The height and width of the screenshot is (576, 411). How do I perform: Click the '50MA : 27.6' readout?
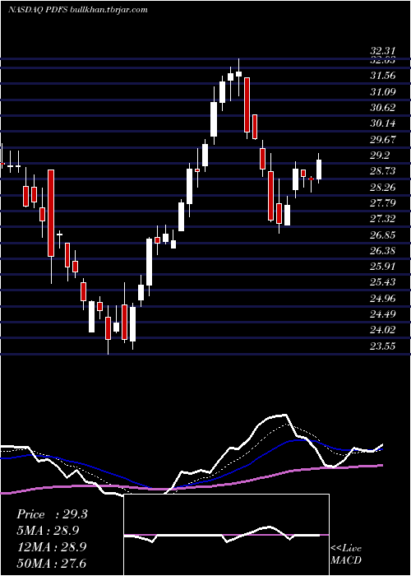(x=52, y=563)
